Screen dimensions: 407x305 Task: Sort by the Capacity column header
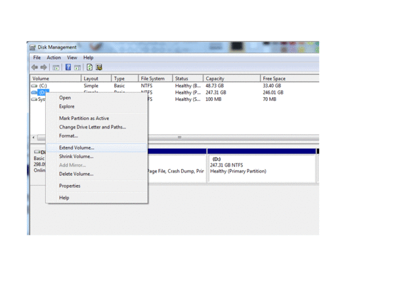click(x=232, y=78)
